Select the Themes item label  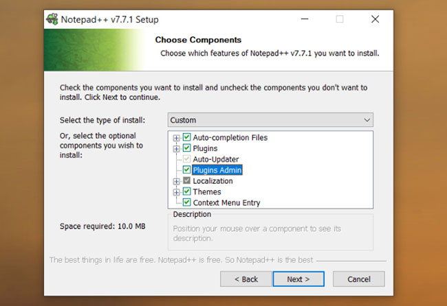point(207,191)
